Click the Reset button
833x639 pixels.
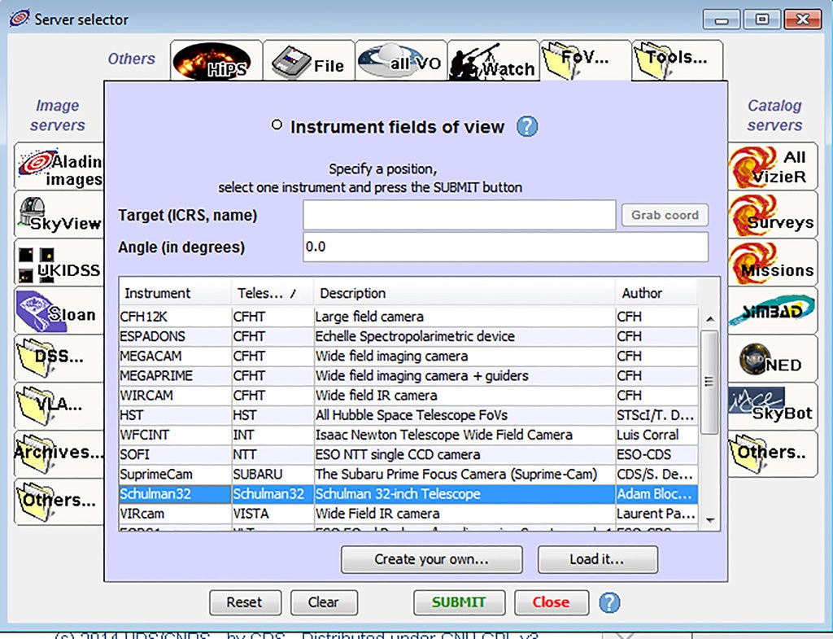(x=245, y=602)
